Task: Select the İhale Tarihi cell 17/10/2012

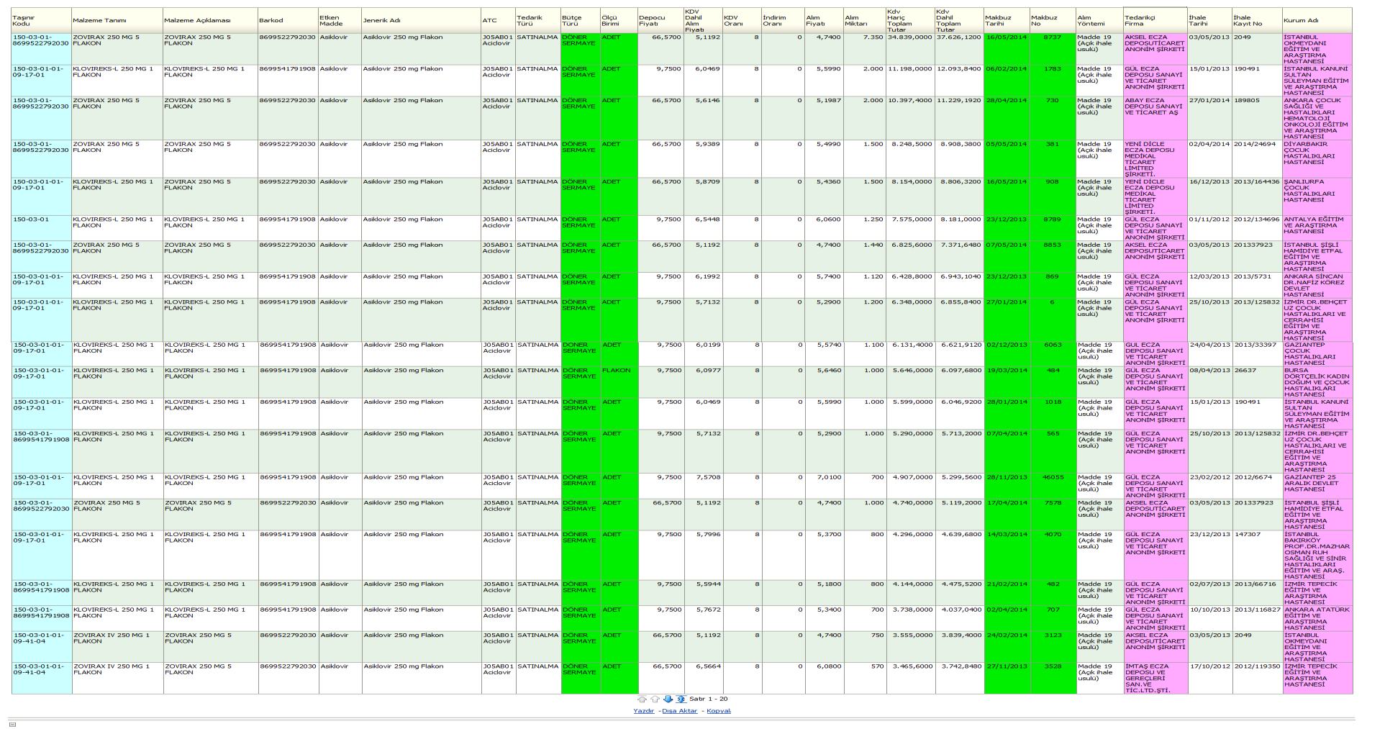Action: pos(1210,678)
